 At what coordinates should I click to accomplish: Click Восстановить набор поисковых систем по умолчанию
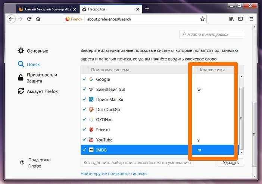pyautogui.click(x=137, y=163)
